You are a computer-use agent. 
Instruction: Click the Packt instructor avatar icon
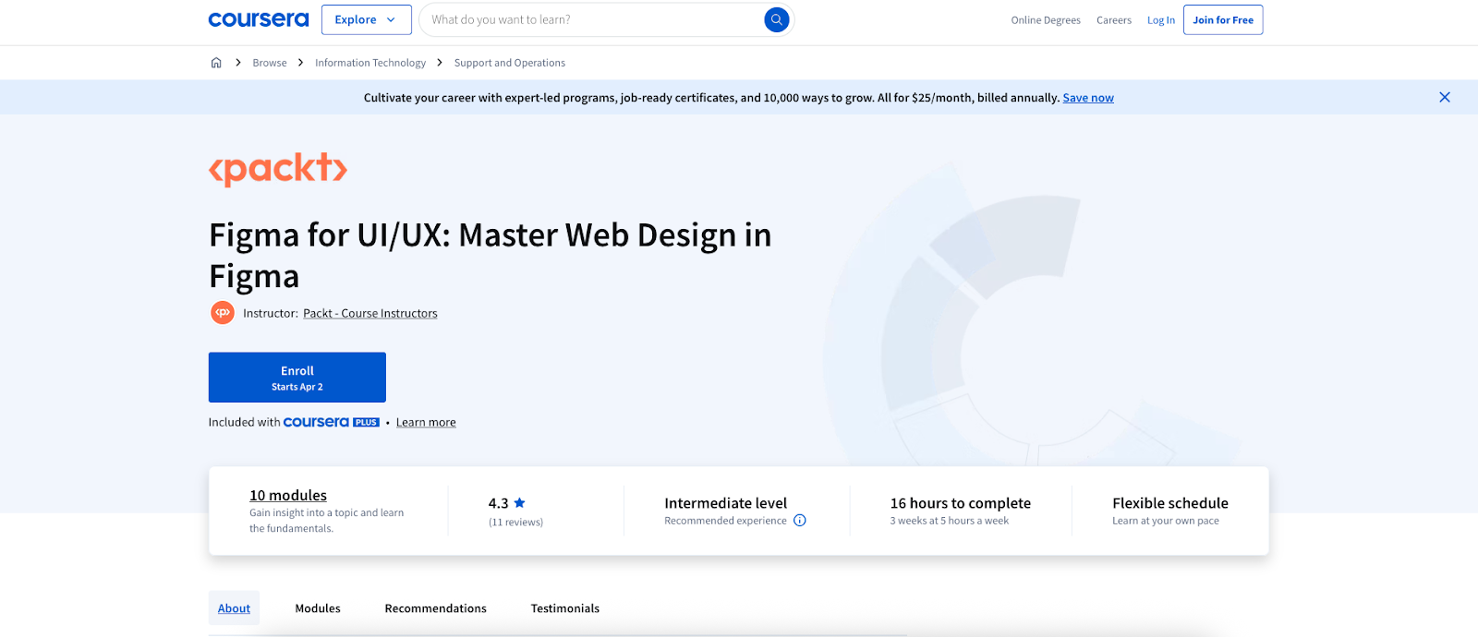pyautogui.click(x=223, y=313)
